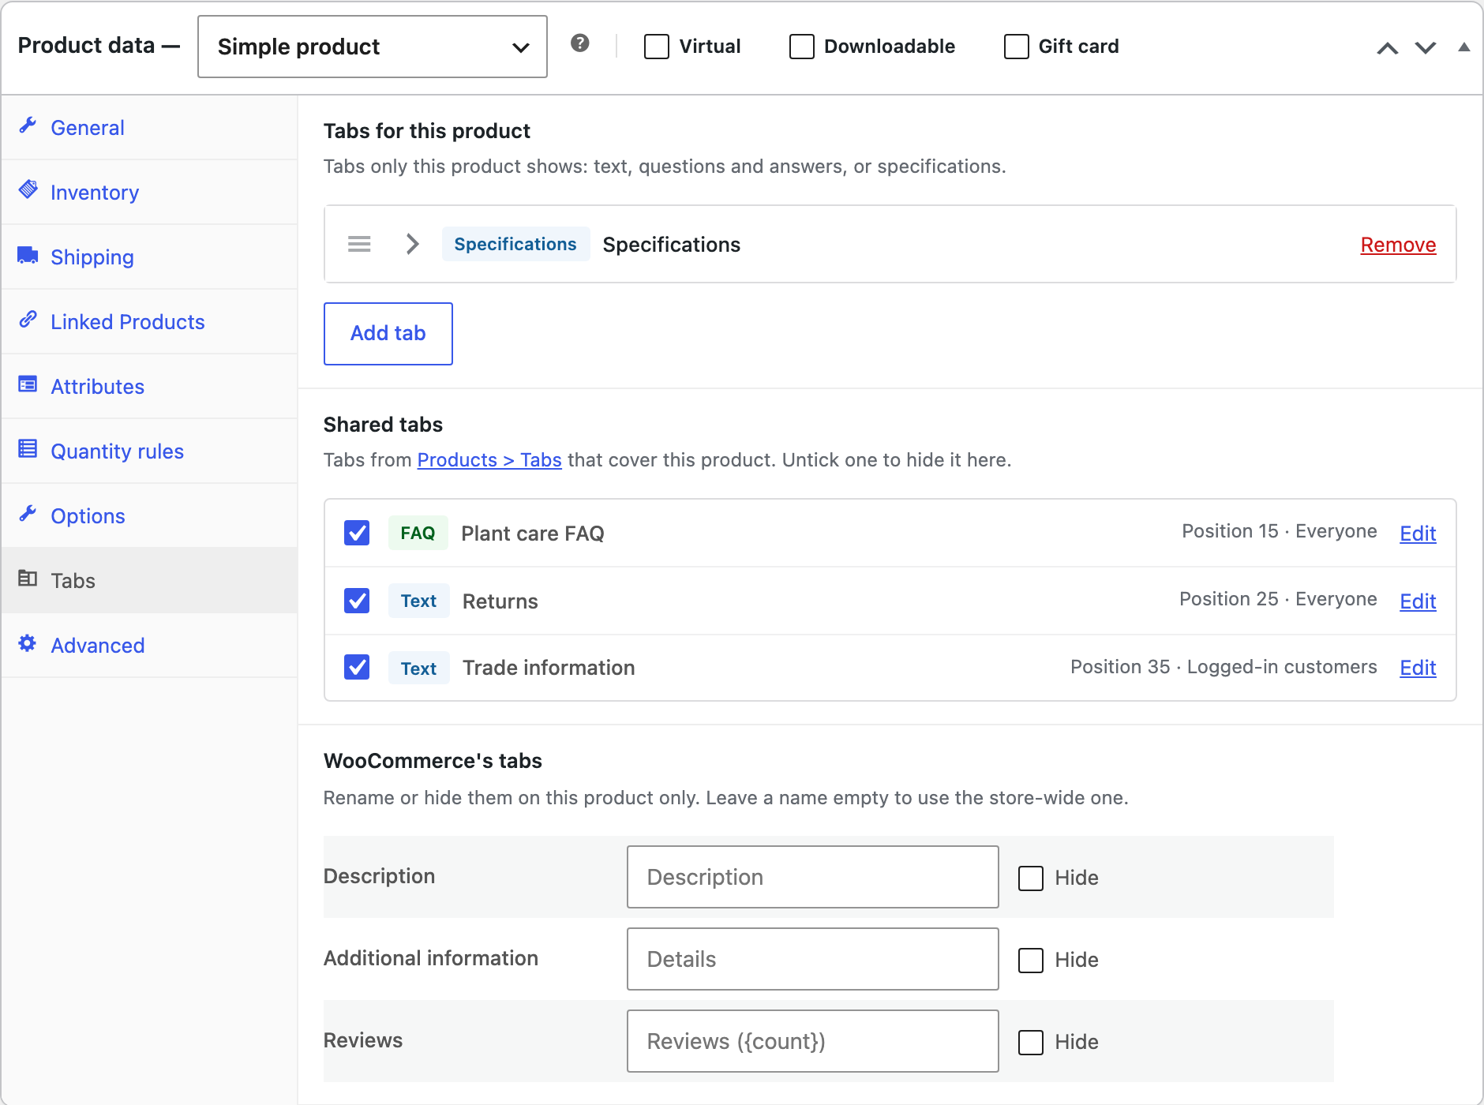Untick the Trade information checkbox
1484x1105 pixels.
[x=357, y=667]
